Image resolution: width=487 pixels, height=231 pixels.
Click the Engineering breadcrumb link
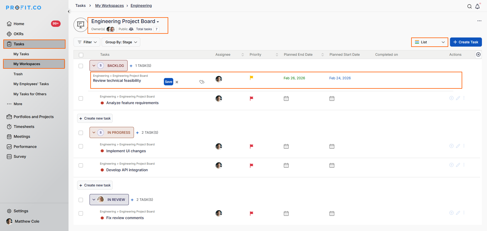point(141,6)
